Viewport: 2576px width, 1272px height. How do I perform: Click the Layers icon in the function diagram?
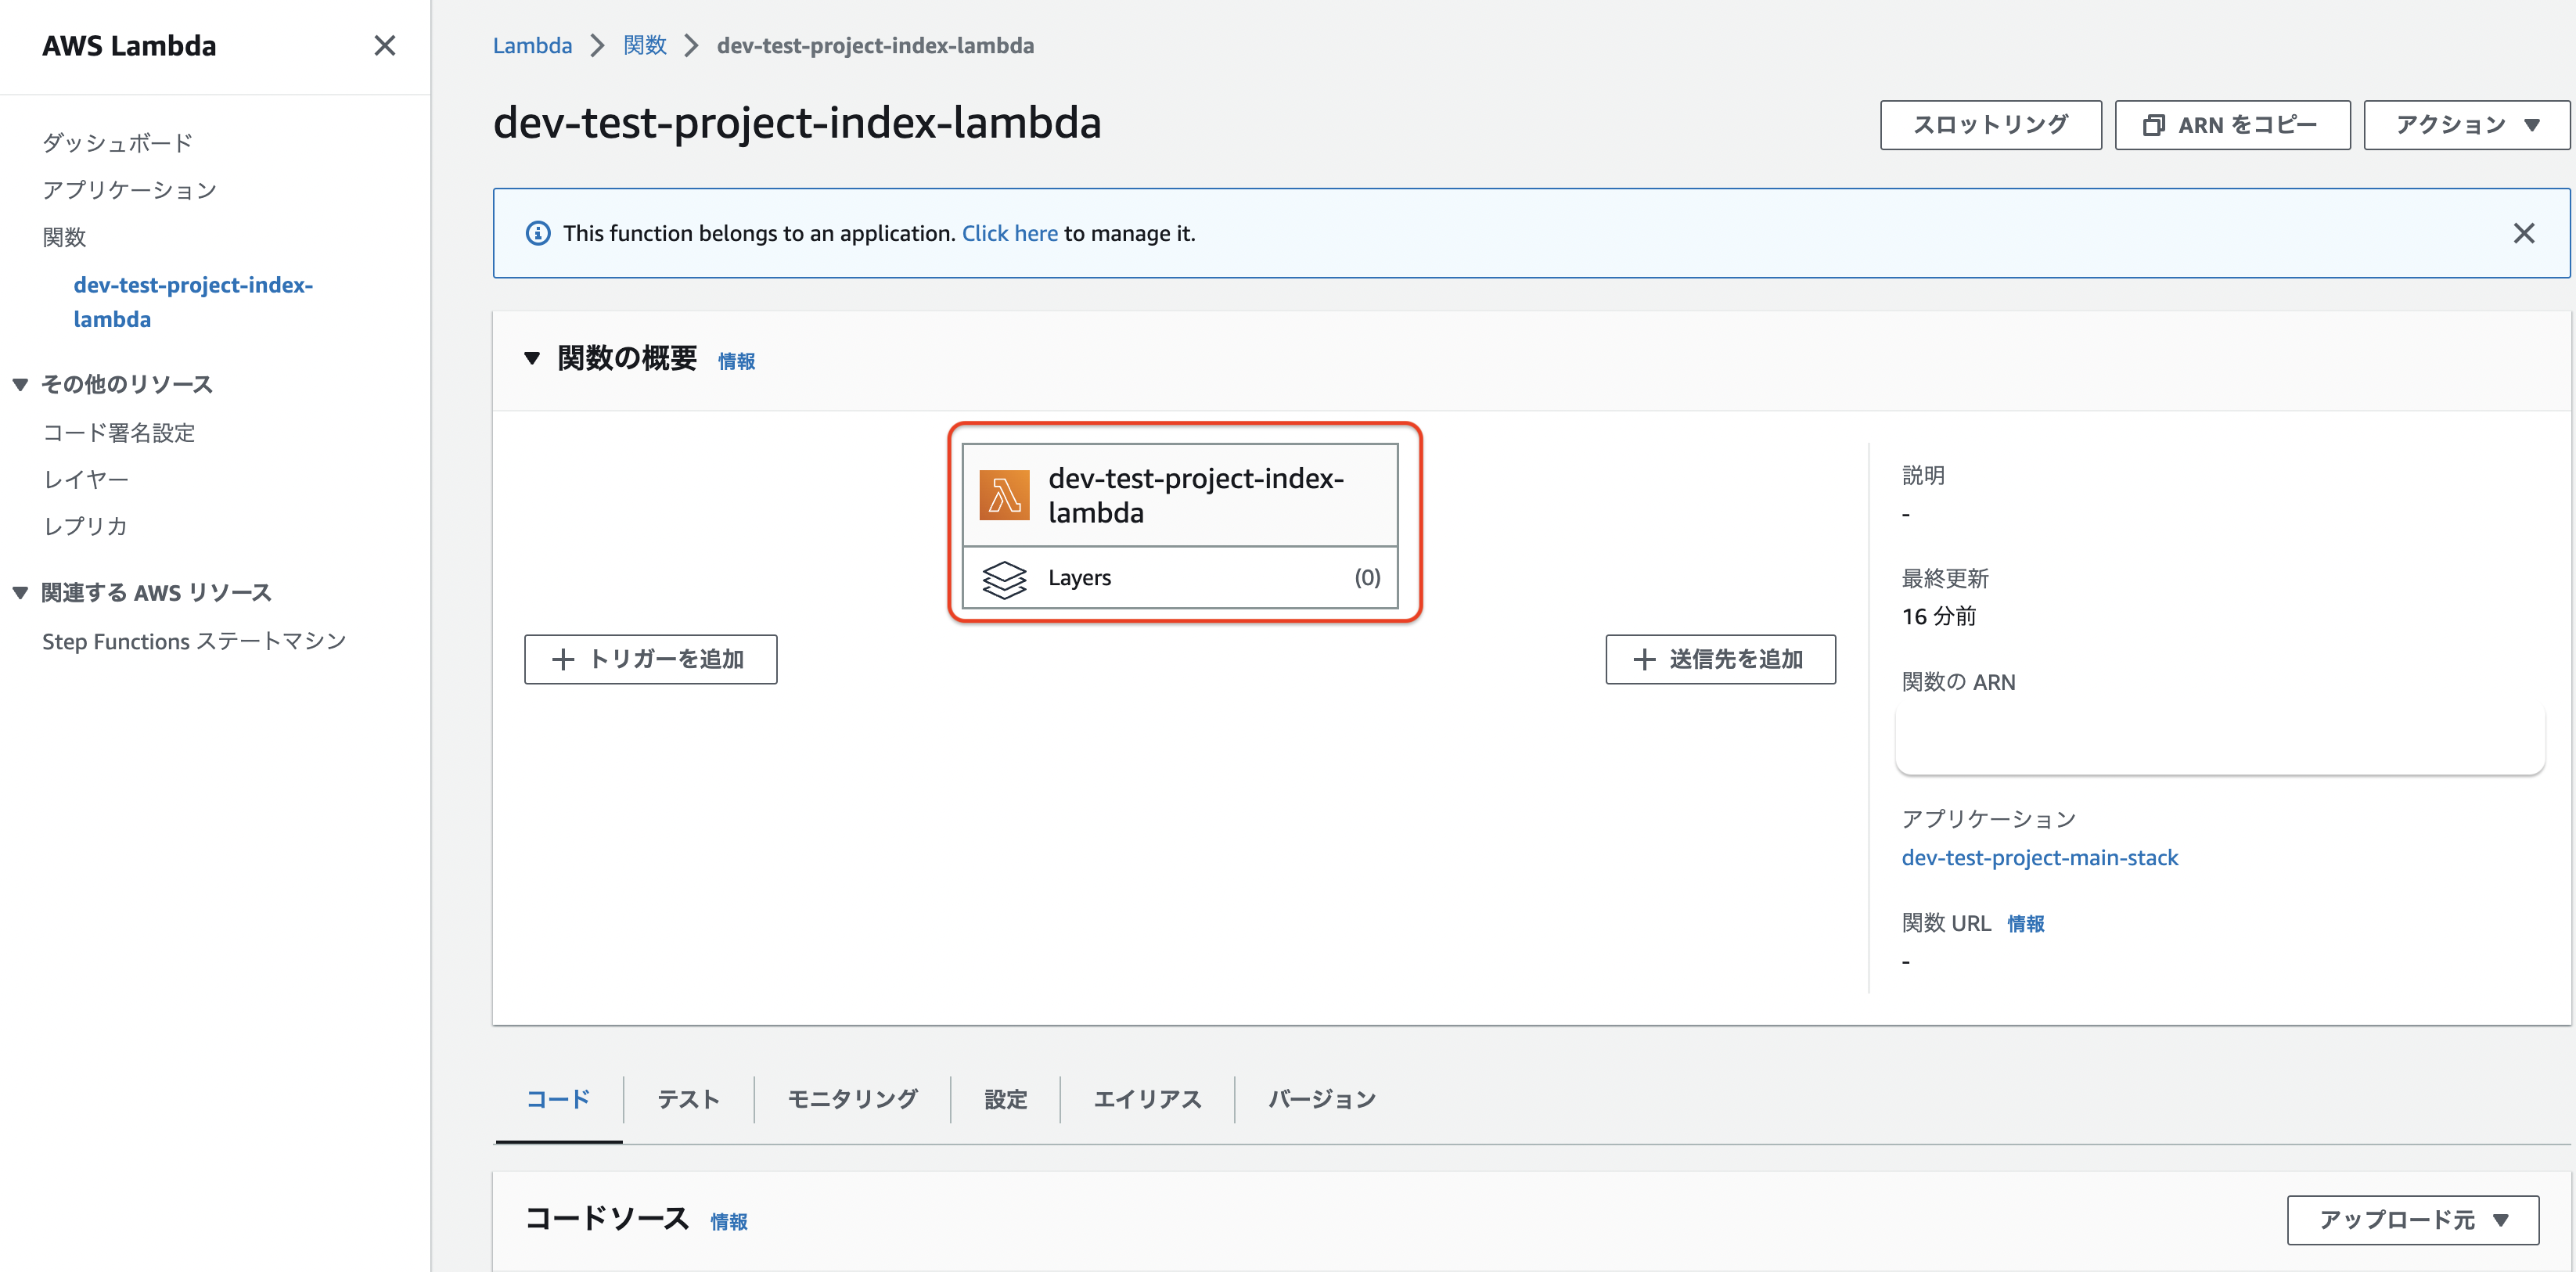coord(1005,577)
